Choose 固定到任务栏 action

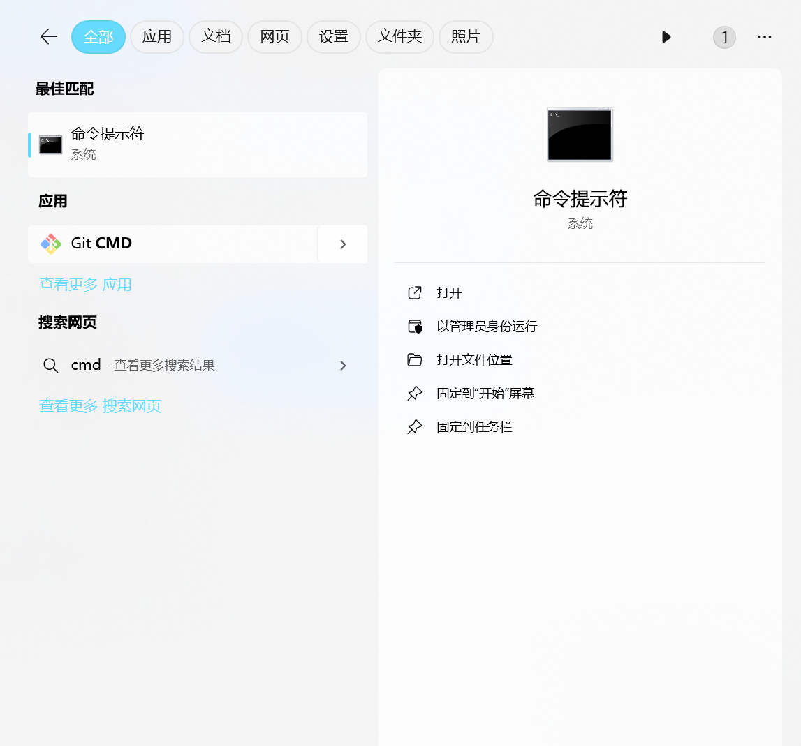tap(474, 427)
